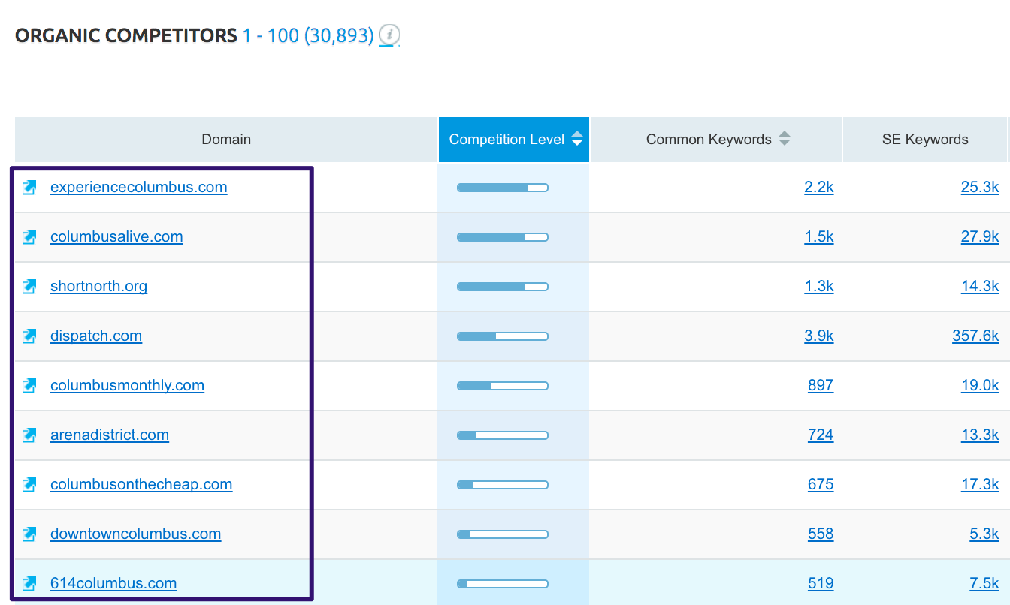Viewport: 1010px width, 605px height.
Task: Open 13.3k SE keywords link
Action: tap(980, 435)
